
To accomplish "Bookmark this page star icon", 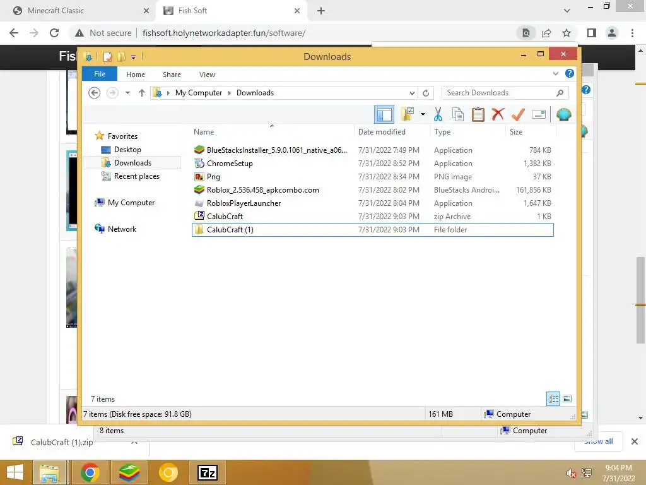I will [x=567, y=33].
